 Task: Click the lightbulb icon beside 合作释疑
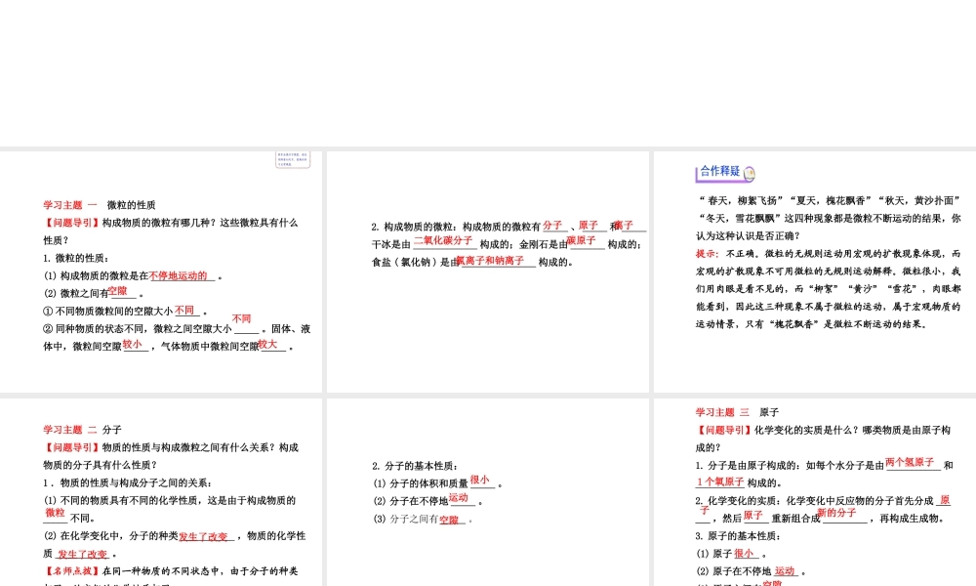coord(750,173)
